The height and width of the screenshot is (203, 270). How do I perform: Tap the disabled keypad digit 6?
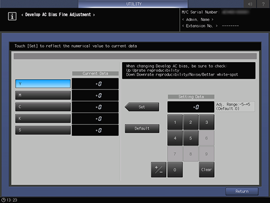click(206, 138)
